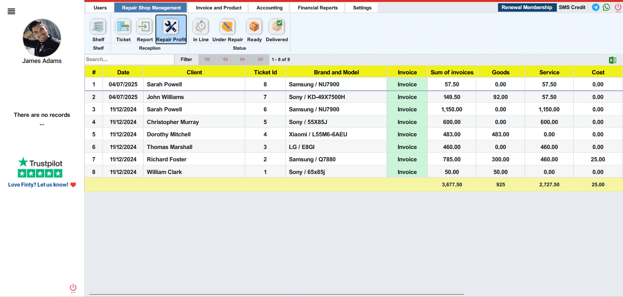This screenshot has height=297, width=623.
Task: Click the horizontal scrollbar at bottom
Action: tap(277, 294)
